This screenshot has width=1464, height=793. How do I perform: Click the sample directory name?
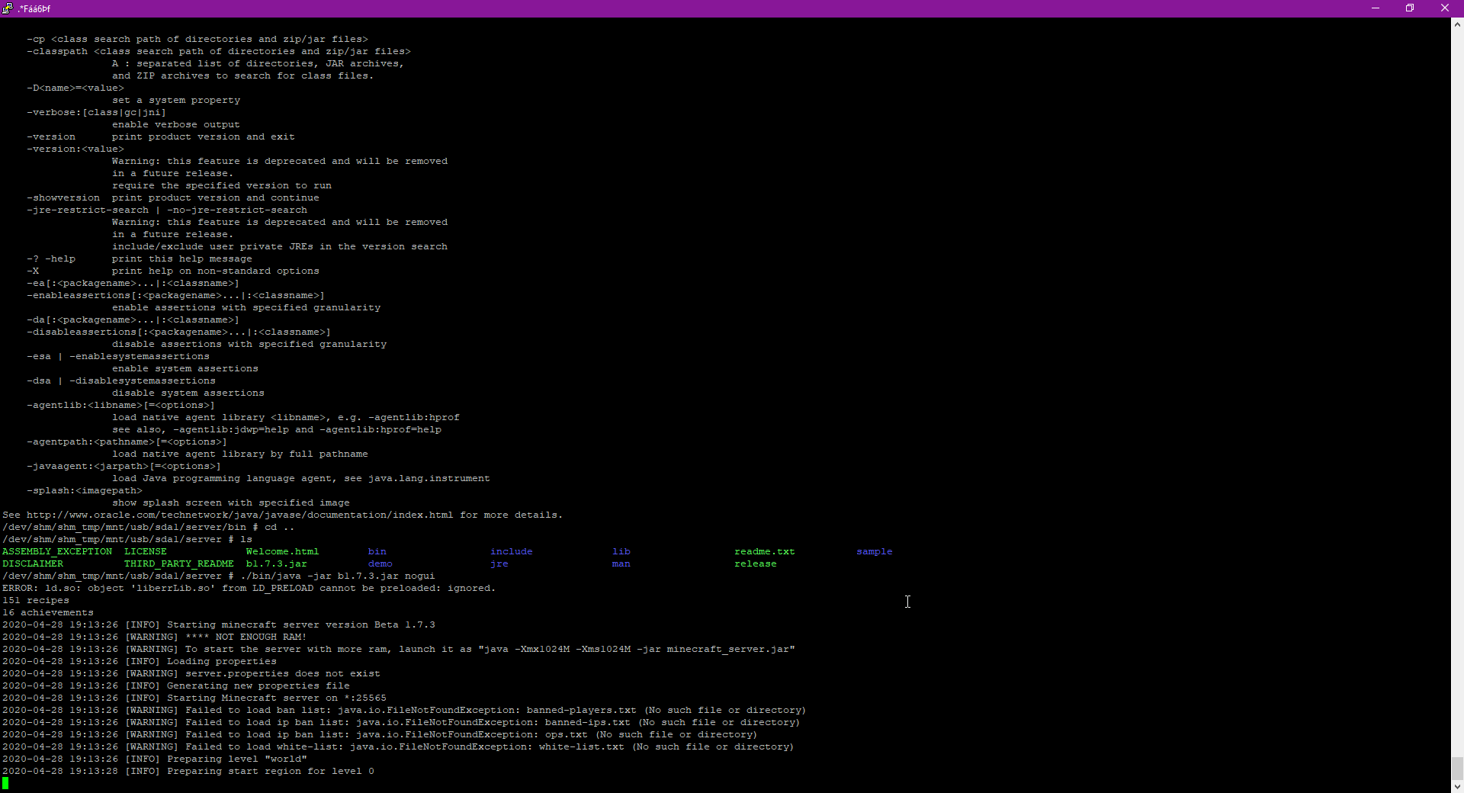click(x=875, y=551)
